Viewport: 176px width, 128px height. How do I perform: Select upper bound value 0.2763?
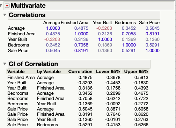141,120
